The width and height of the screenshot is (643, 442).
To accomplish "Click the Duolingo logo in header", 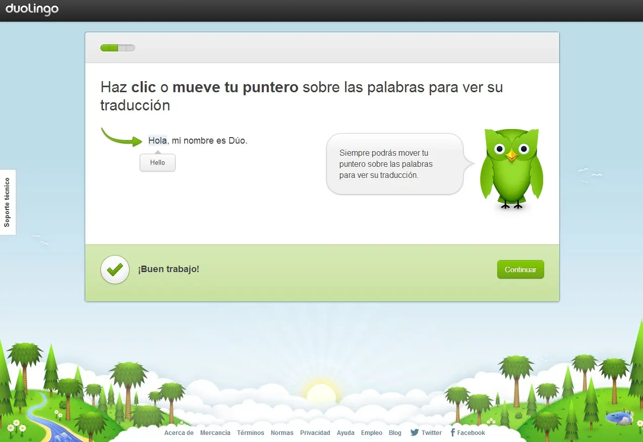I will click(32, 9).
